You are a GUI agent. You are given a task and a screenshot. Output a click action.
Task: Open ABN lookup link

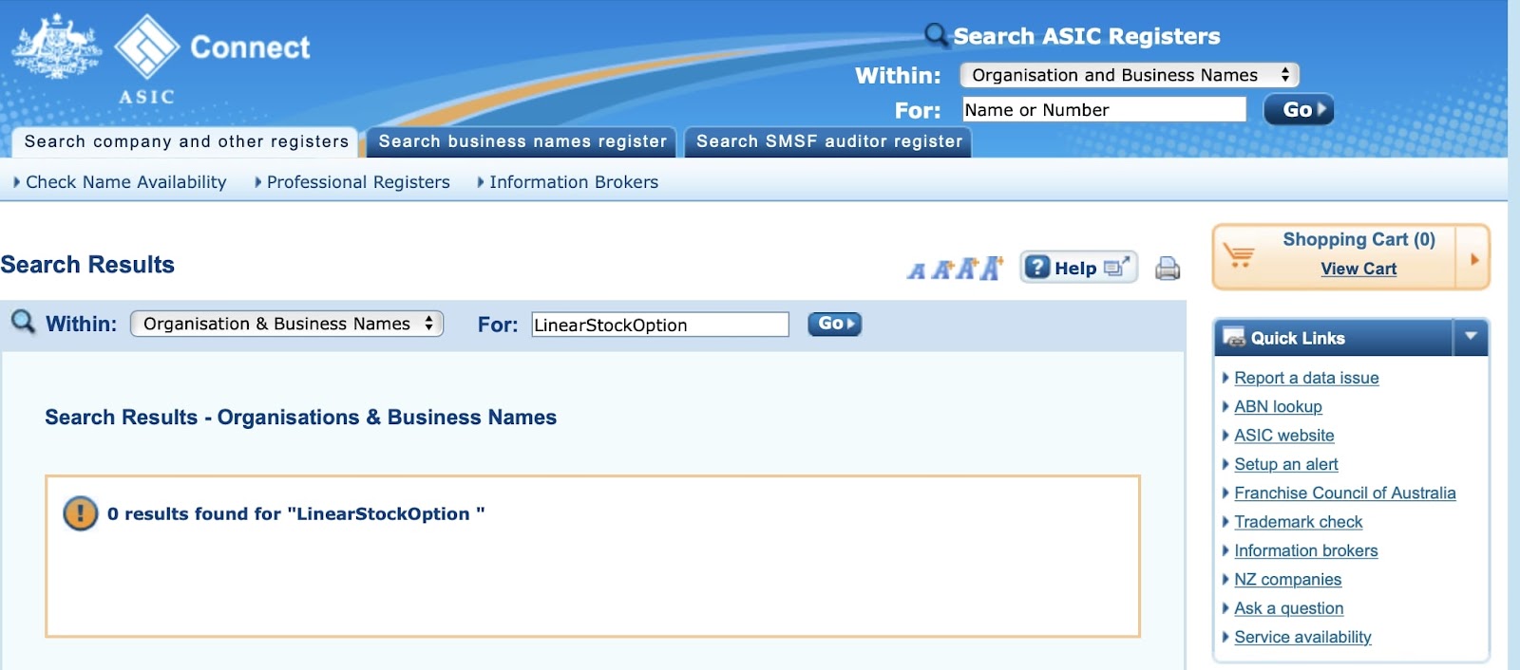pyautogui.click(x=1278, y=406)
